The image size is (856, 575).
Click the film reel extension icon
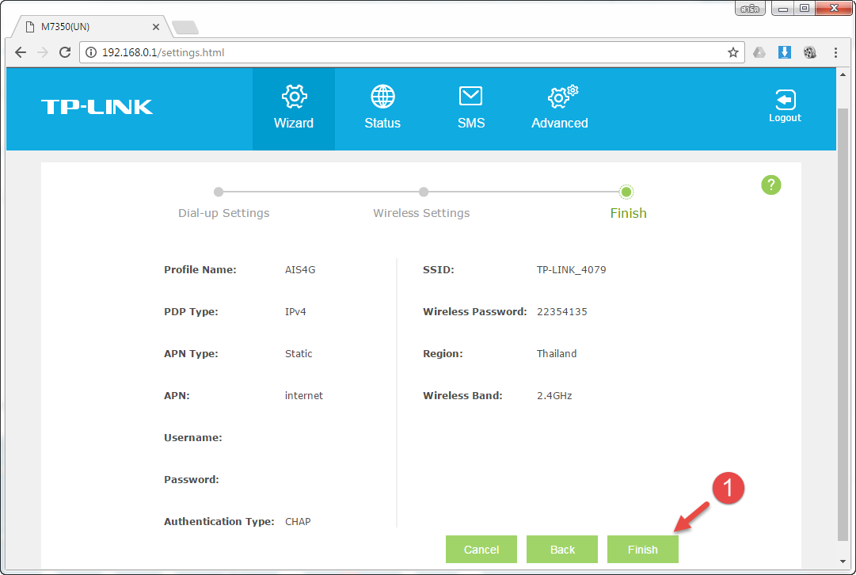click(x=809, y=52)
